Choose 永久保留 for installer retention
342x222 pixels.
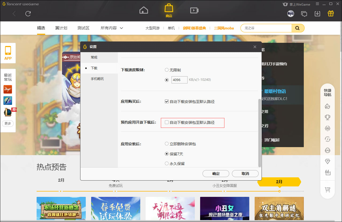coord(166,163)
